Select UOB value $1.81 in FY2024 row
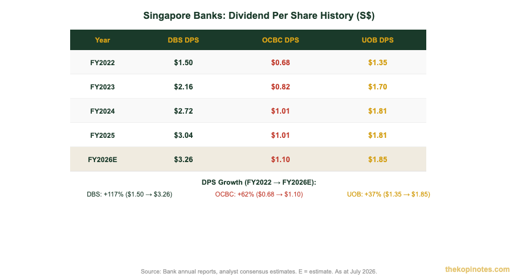The width and height of the screenshot is (518, 280). pyautogui.click(x=378, y=111)
